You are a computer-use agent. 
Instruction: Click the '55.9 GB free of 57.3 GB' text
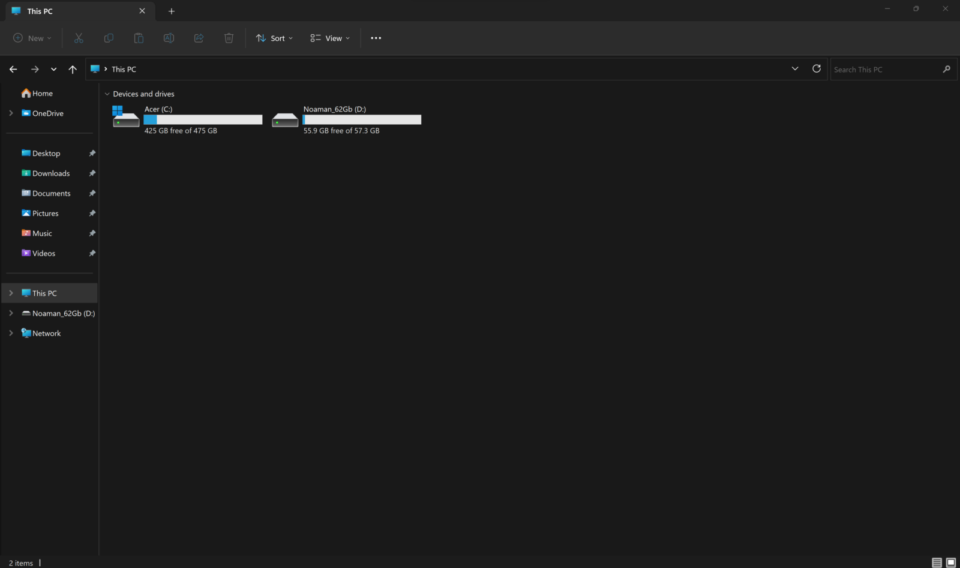pyautogui.click(x=341, y=131)
